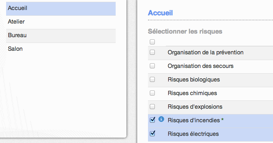Image resolution: width=273 pixels, height=143 pixels.
Task: Click the Organisation des secours row text
Action: coord(200,66)
